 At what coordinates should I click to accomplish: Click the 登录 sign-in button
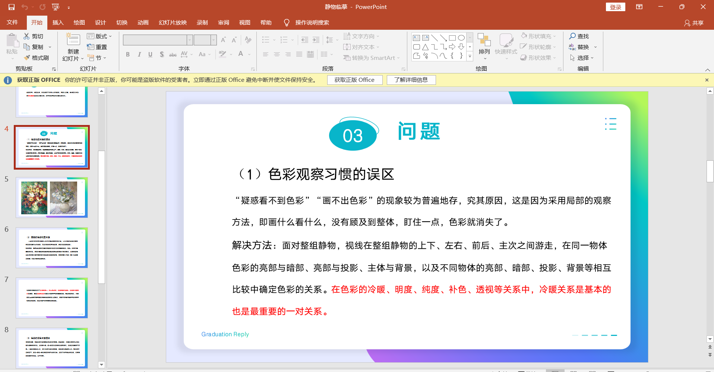click(x=616, y=7)
